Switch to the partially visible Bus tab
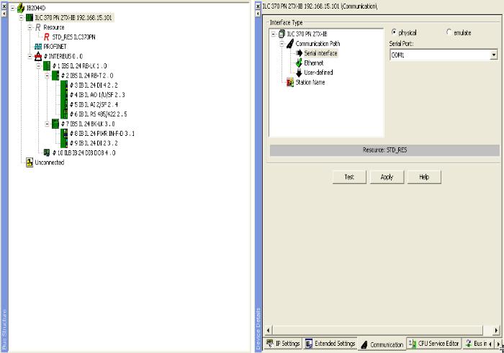Viewport: 504px width, 353px height. (475, 344)
